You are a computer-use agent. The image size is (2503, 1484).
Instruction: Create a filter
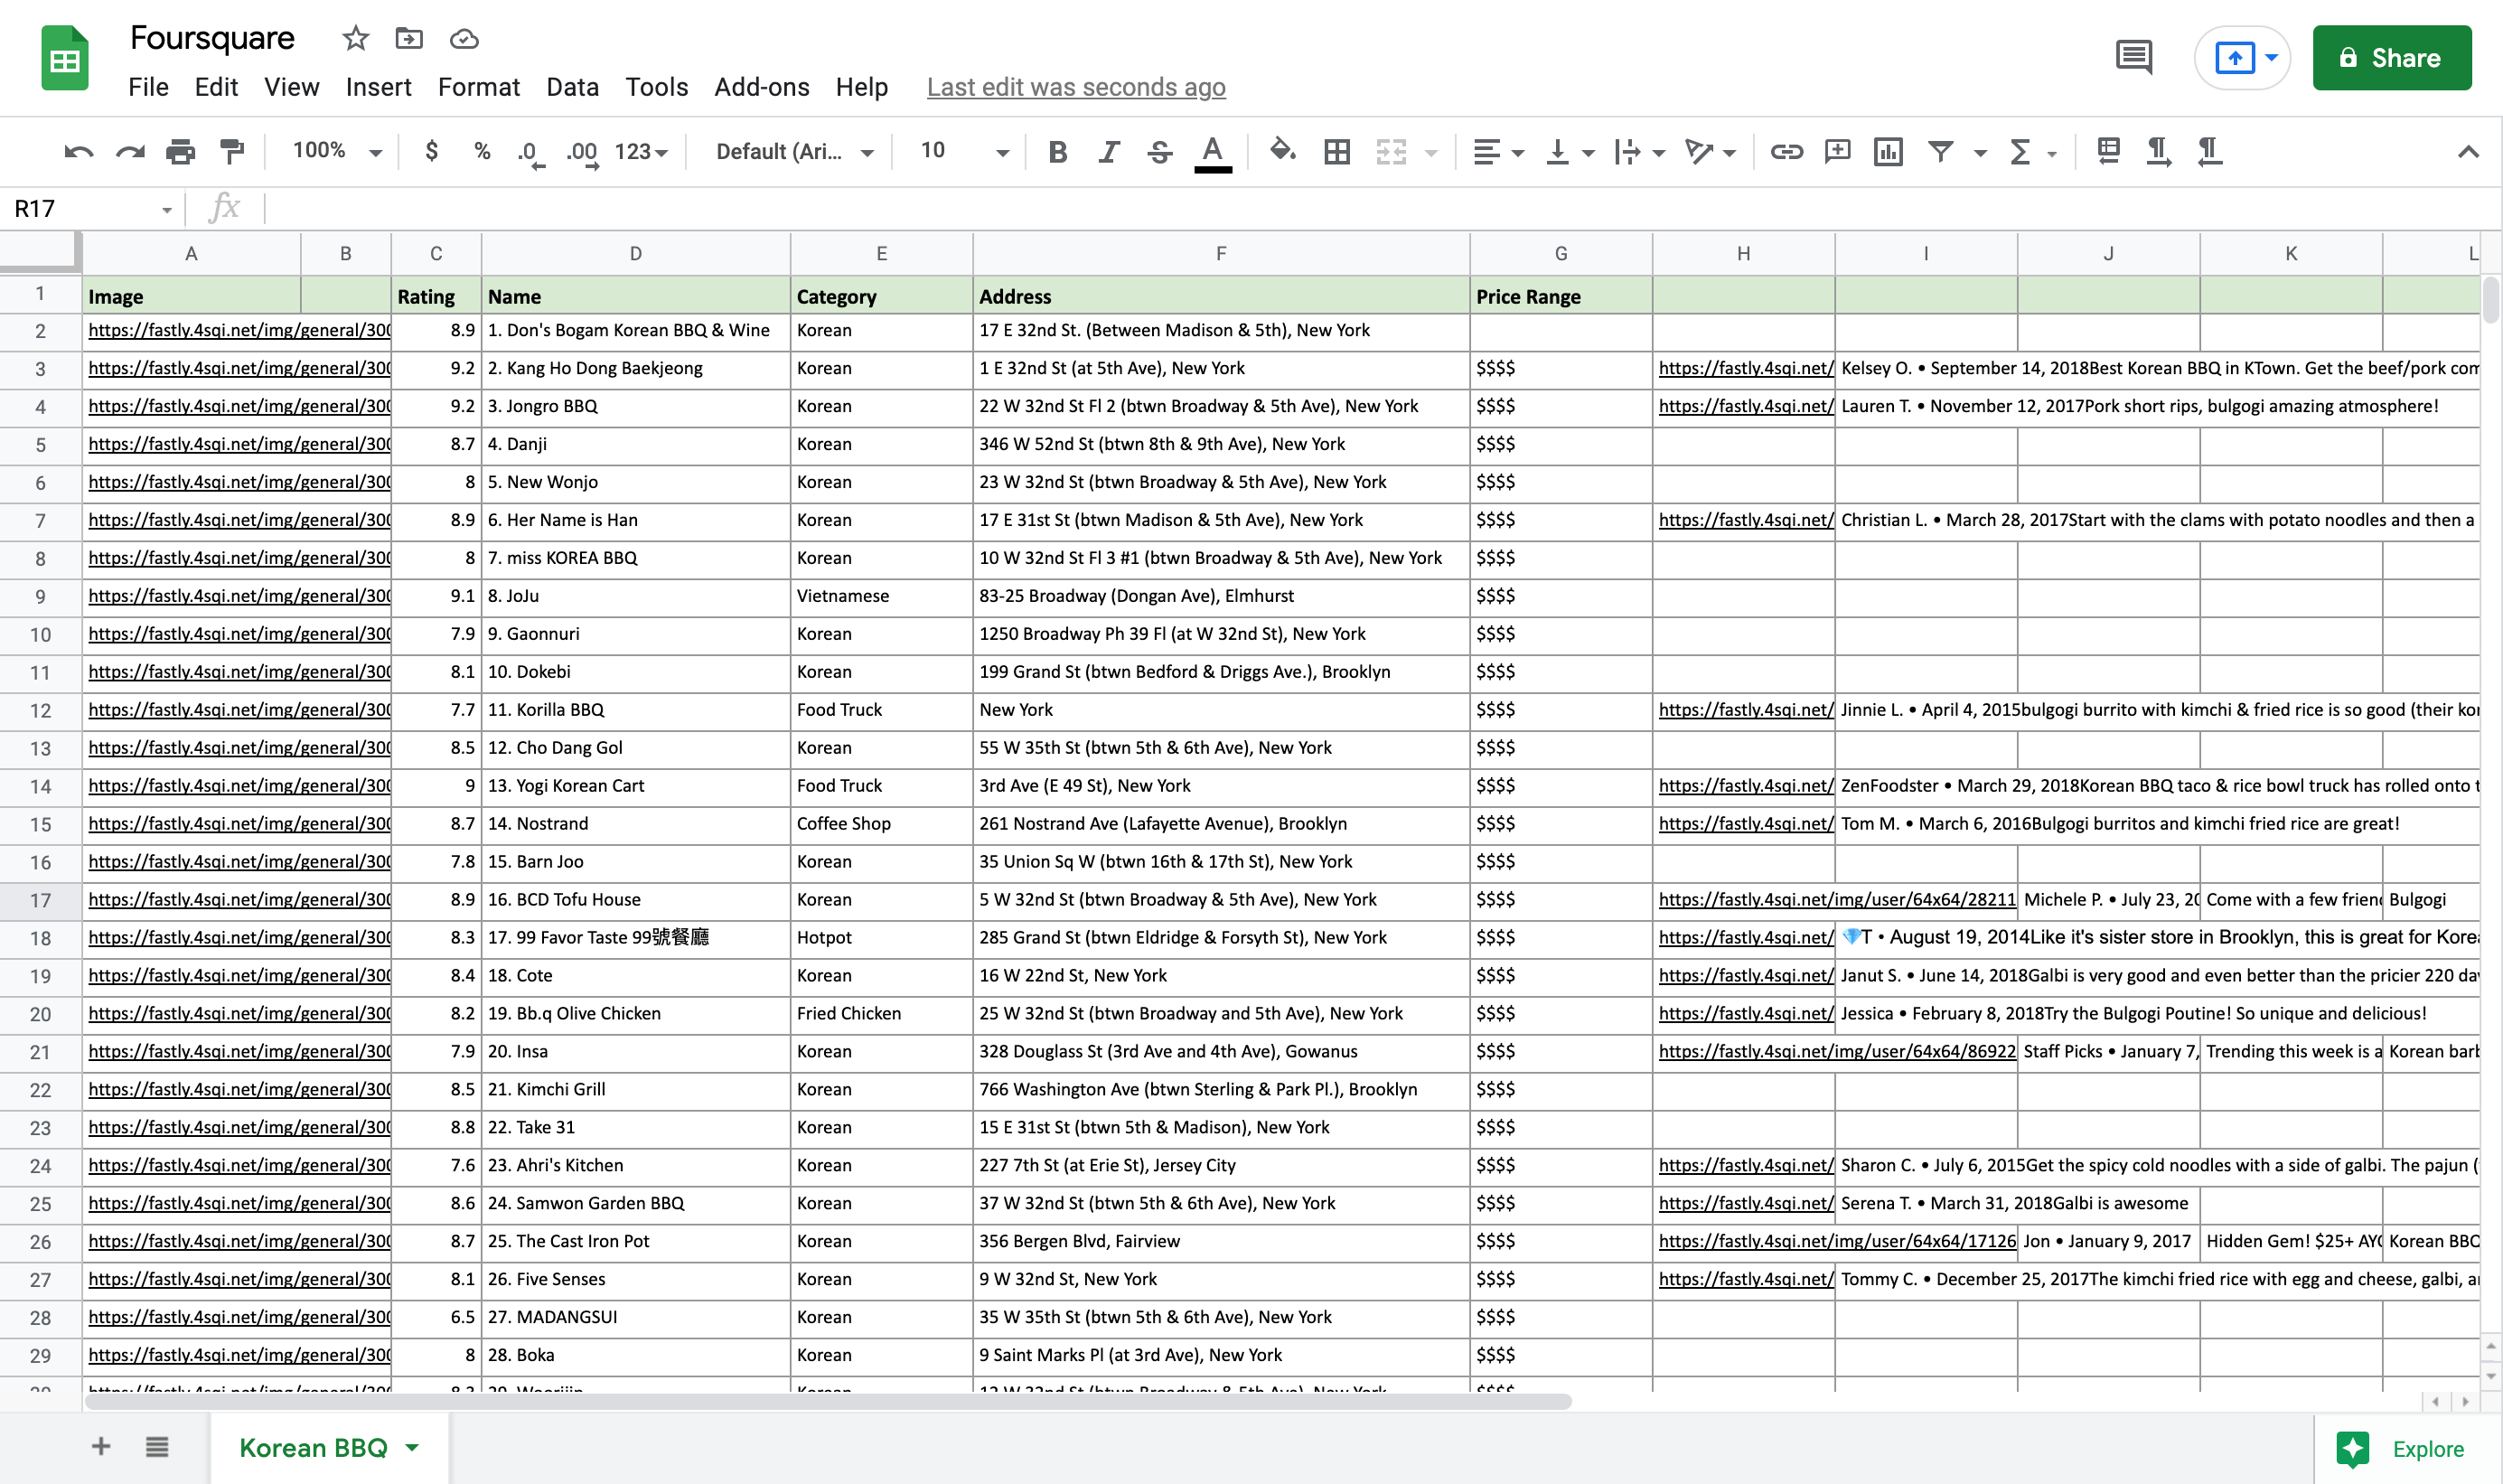[x=1939, y=151]
